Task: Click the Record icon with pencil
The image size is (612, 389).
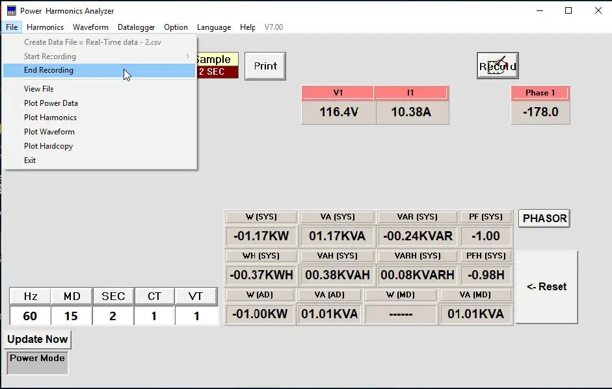Action: coord(497,65)
